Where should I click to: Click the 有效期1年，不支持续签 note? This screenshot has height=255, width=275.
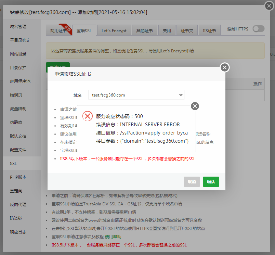(94, 212)
